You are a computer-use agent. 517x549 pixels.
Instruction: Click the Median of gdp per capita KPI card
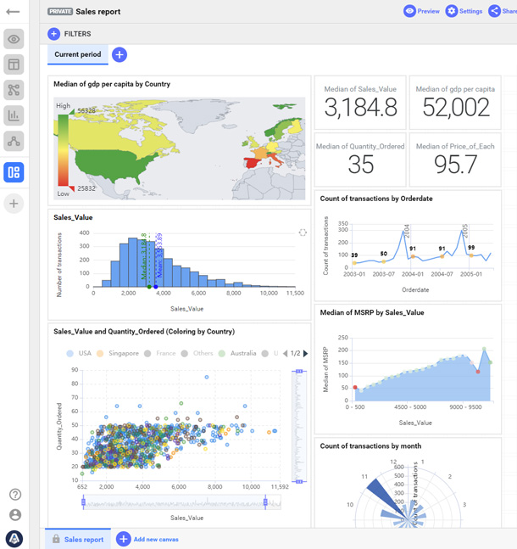455,103
